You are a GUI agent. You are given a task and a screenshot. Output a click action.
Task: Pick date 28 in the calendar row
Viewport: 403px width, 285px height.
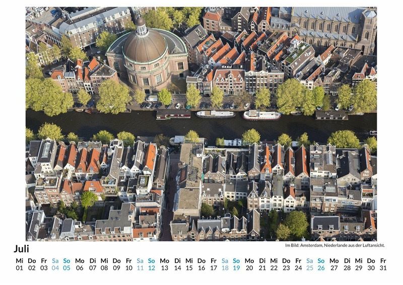tap(347, 268)
